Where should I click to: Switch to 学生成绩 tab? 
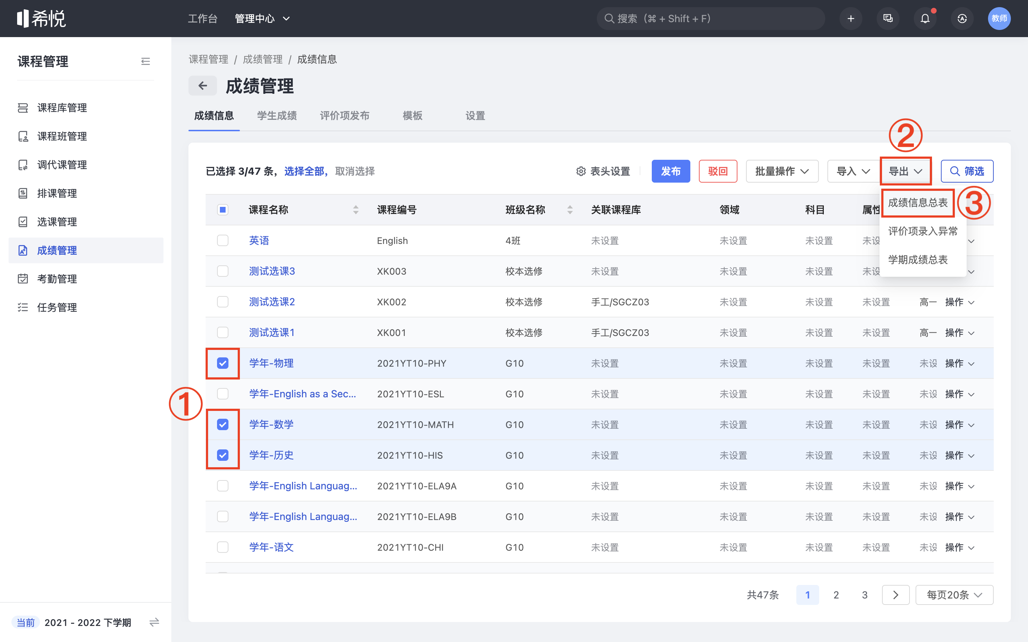[277, 116]
